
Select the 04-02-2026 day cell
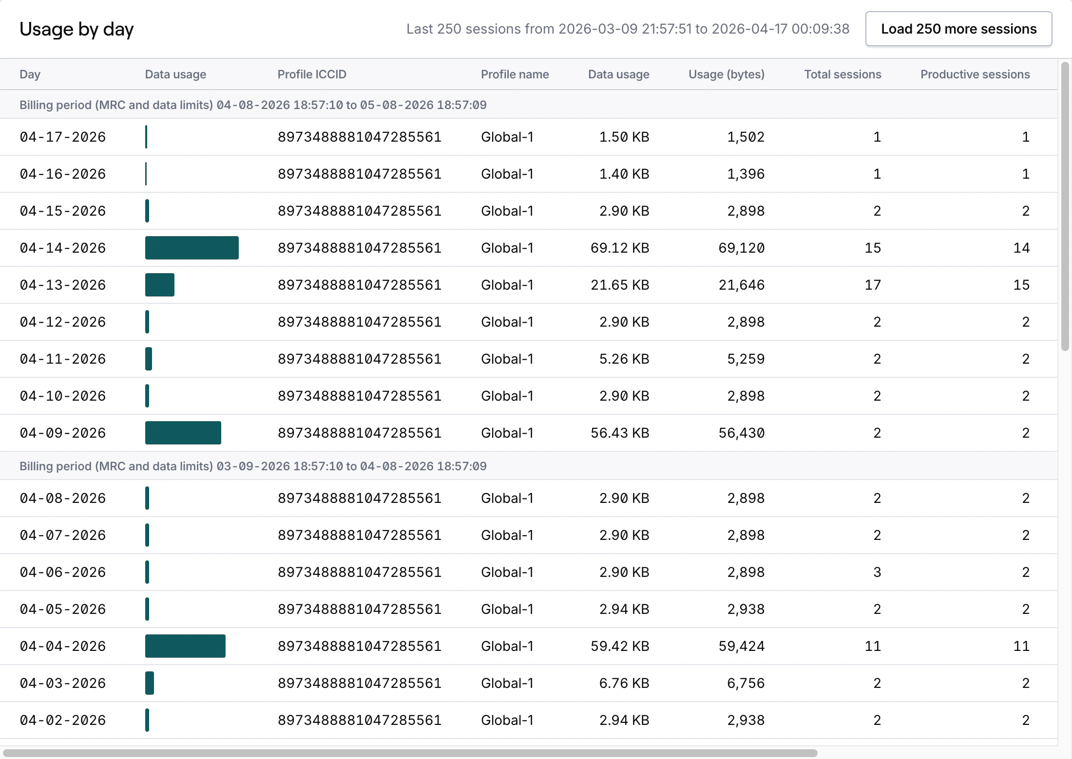[x=63, y=720]
